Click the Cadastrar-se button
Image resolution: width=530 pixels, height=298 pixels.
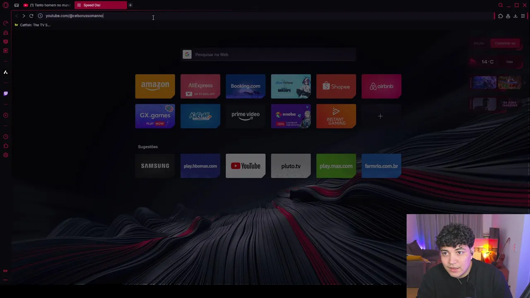(x=505, y=43)
